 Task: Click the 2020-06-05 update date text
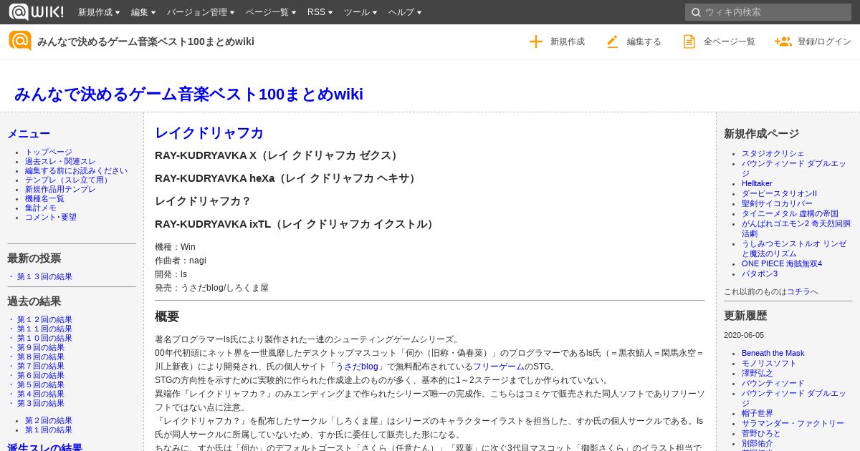click(x=744, y=335)
